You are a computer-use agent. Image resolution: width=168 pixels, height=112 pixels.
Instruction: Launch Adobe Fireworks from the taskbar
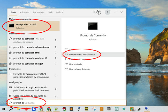click(86, 109)
